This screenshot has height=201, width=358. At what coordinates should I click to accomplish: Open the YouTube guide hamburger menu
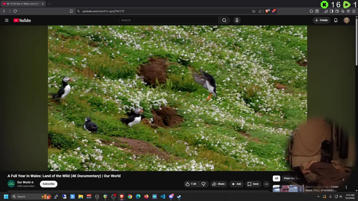point(7,20)
